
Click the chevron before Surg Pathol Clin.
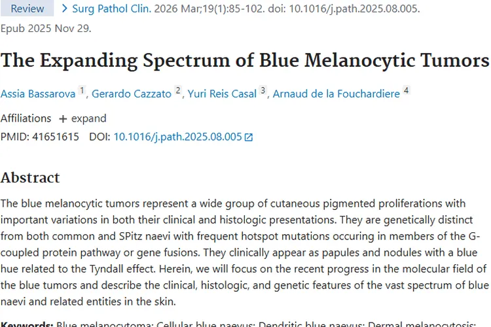pos(64,9)
